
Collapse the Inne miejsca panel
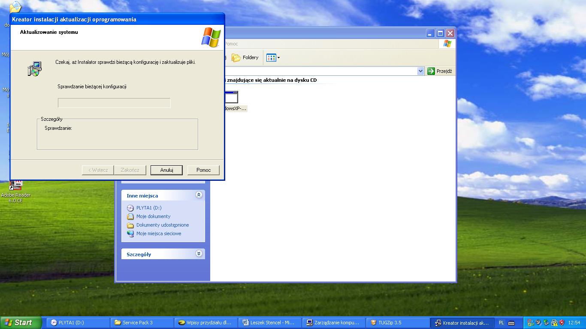(199, 195)
